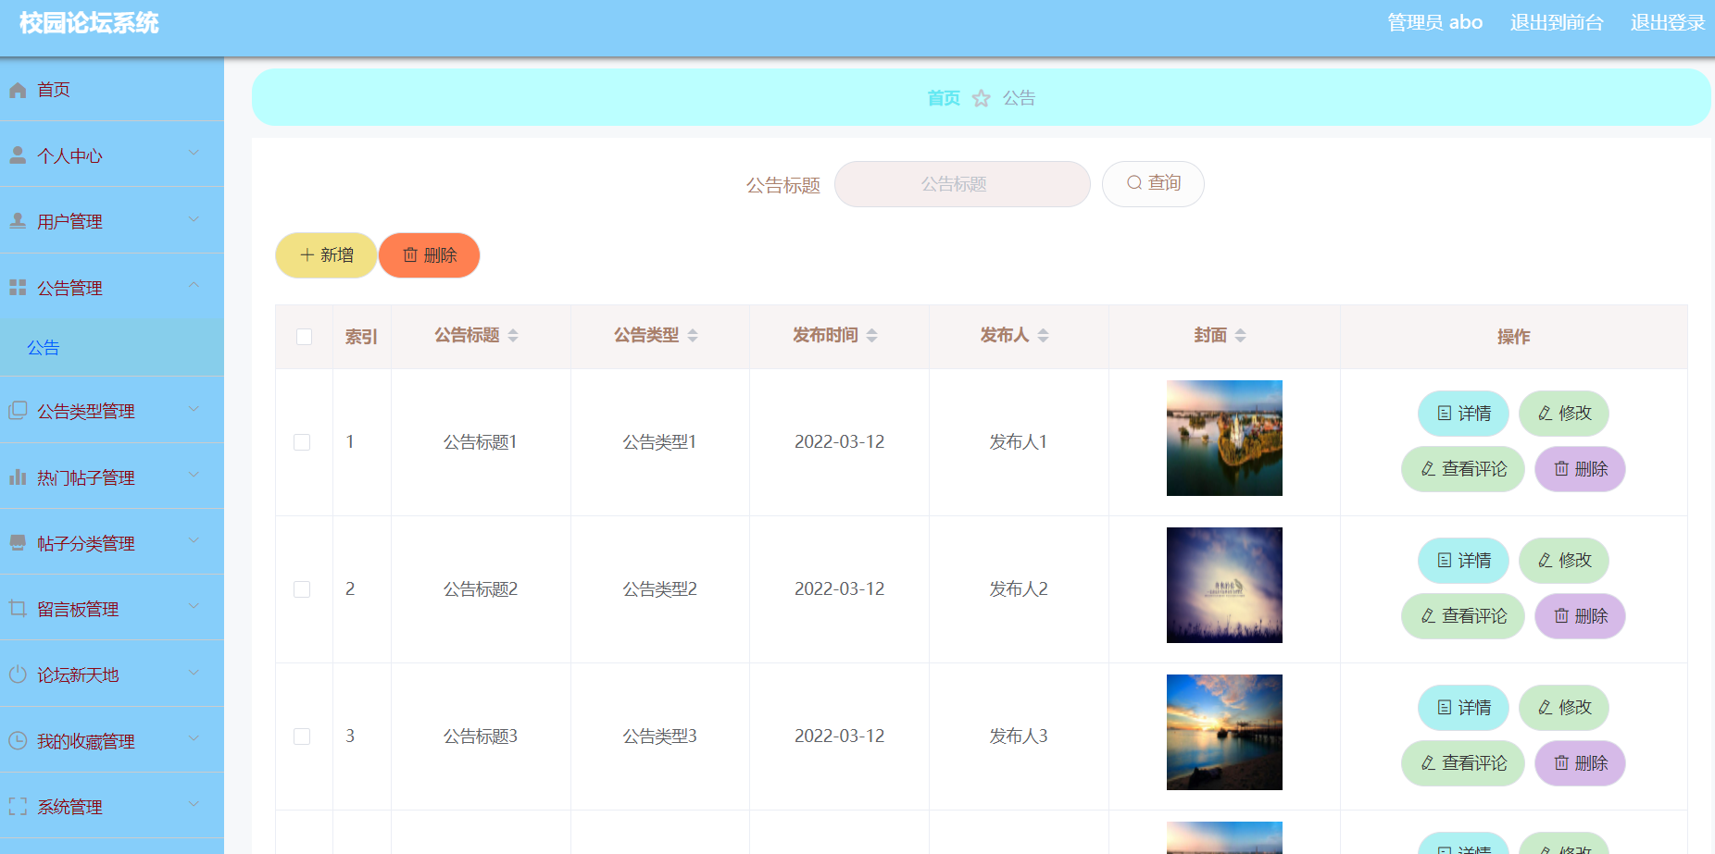The height and width of the screenshot is (854, 1715).
Task: Click the 查询 search button
Action: [x=1153, y=184]
